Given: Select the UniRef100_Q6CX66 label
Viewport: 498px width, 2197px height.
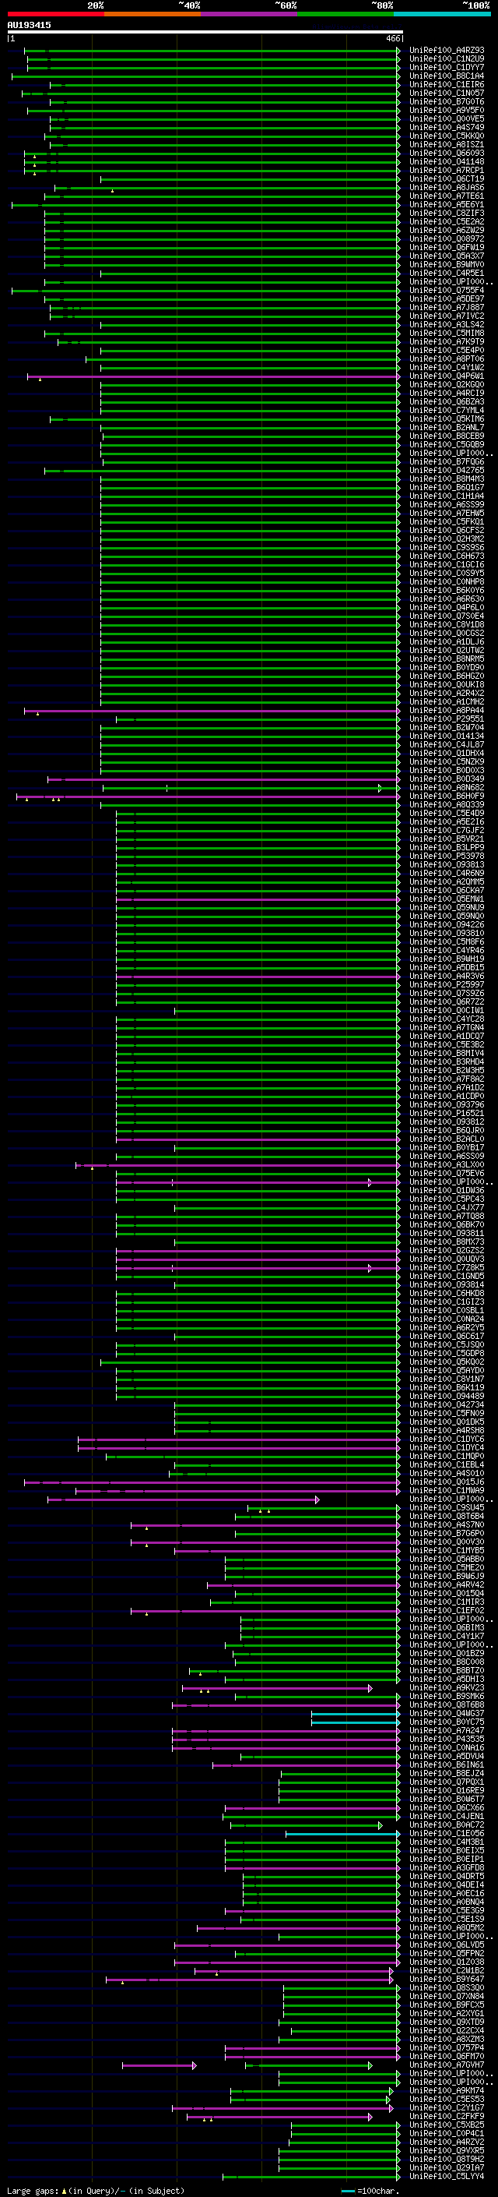Looking at the screenshot, I should (446, 1807).
